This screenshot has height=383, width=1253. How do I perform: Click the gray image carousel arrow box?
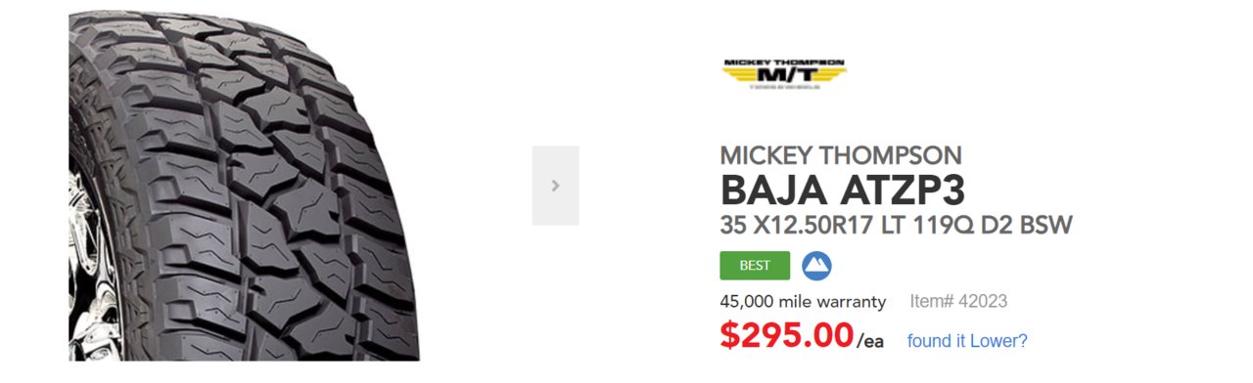[x=555, y=186]
